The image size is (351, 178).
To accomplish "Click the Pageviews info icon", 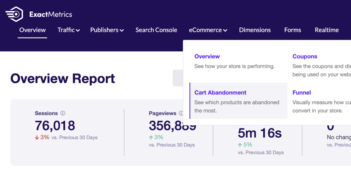I will (181, 113).
